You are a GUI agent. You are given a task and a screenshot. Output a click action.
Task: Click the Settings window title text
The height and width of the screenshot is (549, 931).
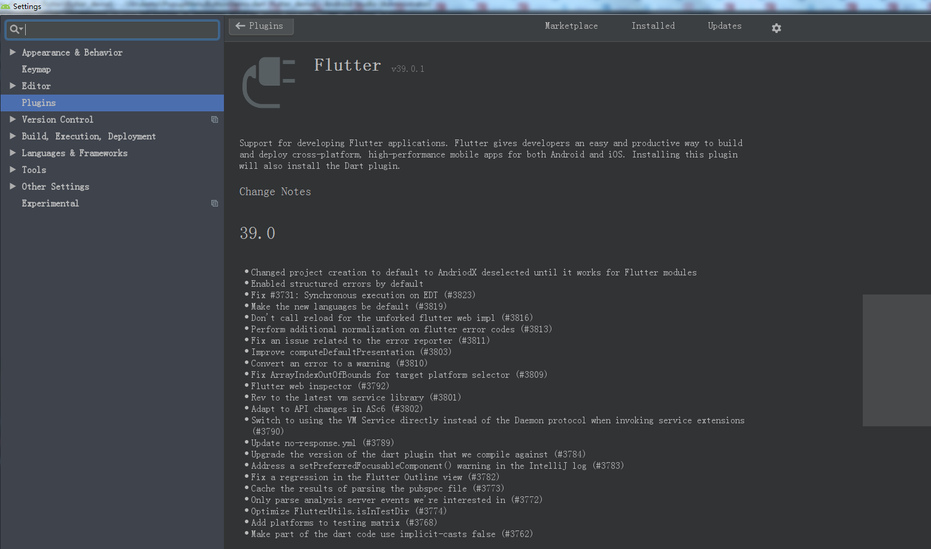(27, 7)
